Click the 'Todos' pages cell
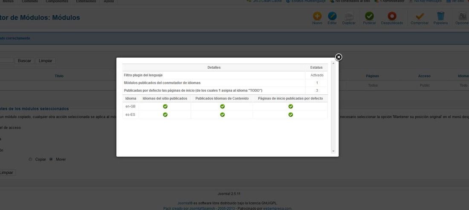Image resolution: width=469 pixels, height=210 pixels. pos(373,85)
